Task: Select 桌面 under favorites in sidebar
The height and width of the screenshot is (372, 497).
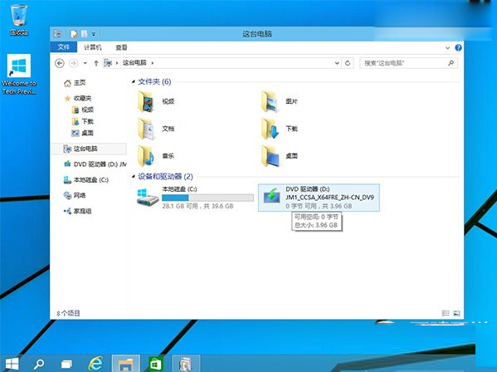Action: click(x=83, y=133)
